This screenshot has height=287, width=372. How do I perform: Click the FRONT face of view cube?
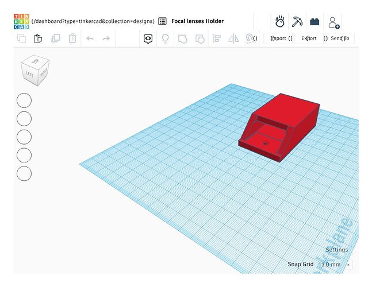pyautogui.click(x=43, y=73)
